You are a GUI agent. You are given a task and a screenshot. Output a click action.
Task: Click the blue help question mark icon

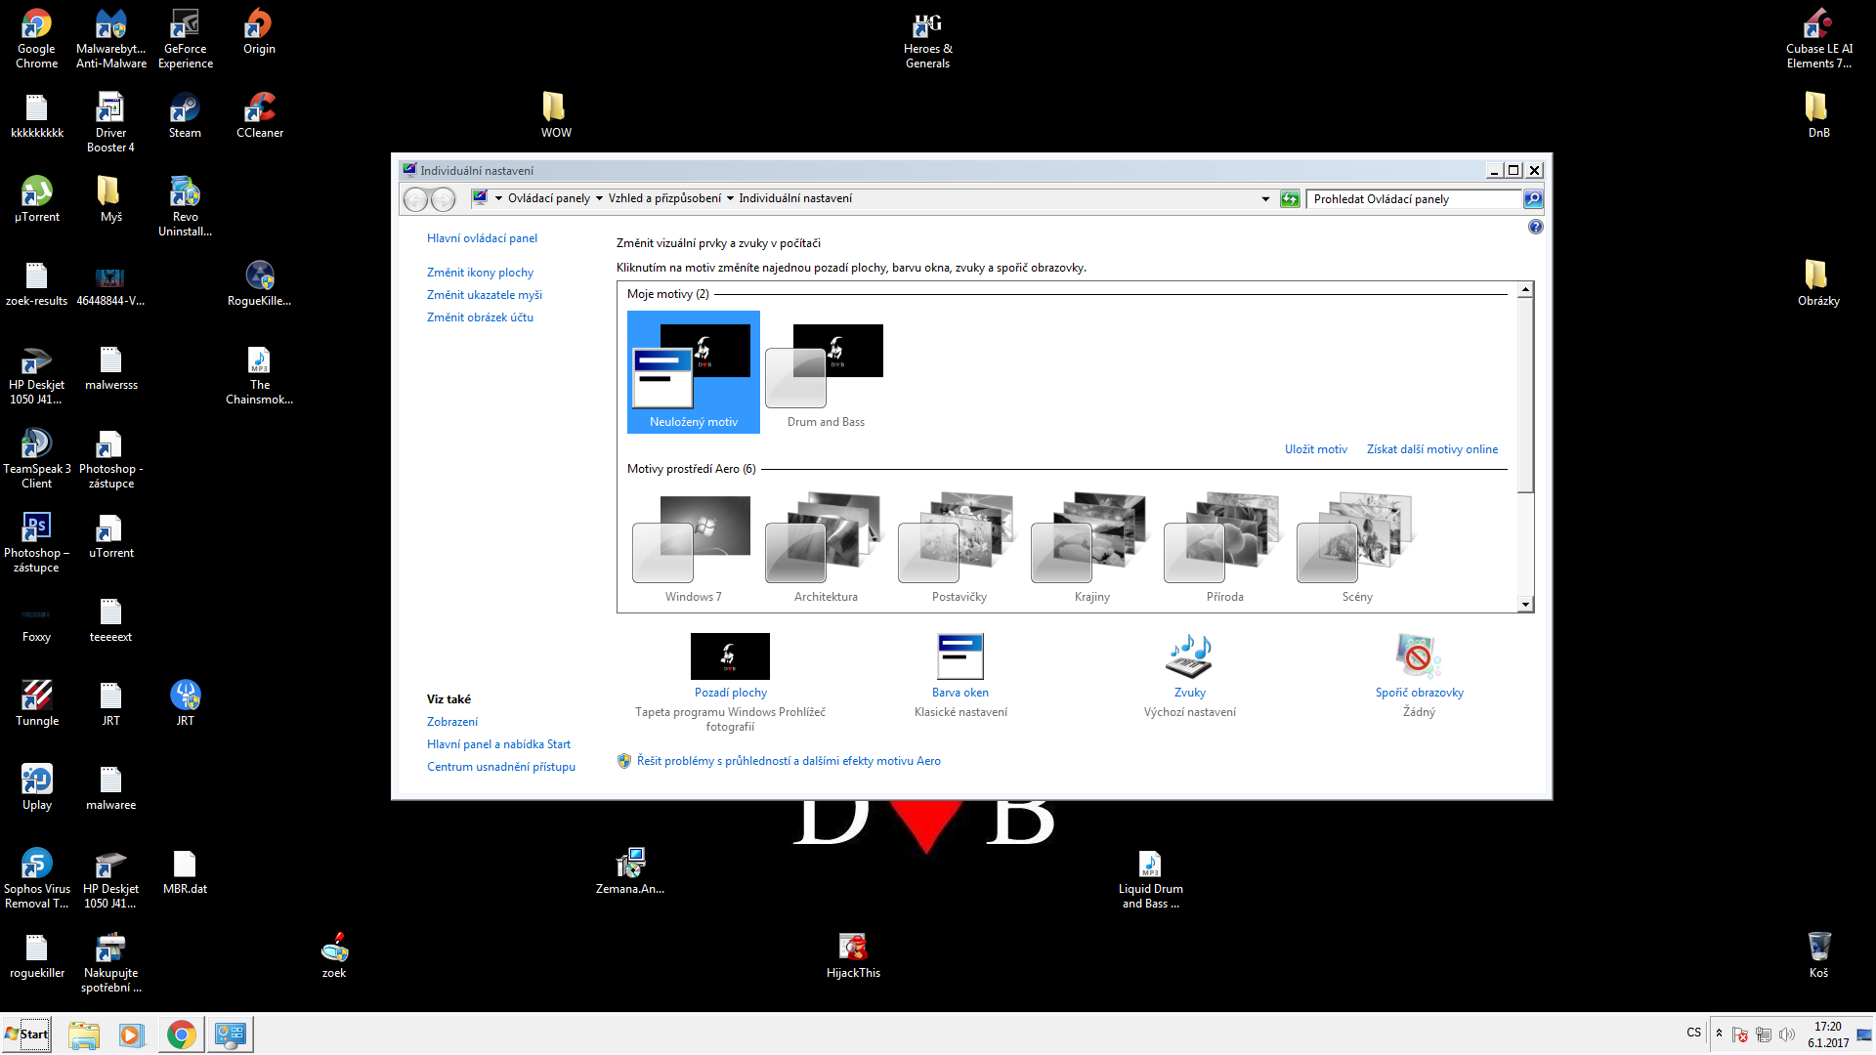(1535, 227)
